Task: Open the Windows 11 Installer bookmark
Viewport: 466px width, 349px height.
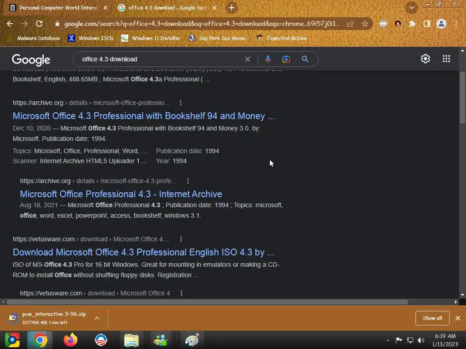Action: pyautogui.click(x=151, y=38)
